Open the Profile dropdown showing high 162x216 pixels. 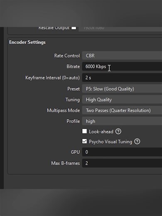point(122,121)
